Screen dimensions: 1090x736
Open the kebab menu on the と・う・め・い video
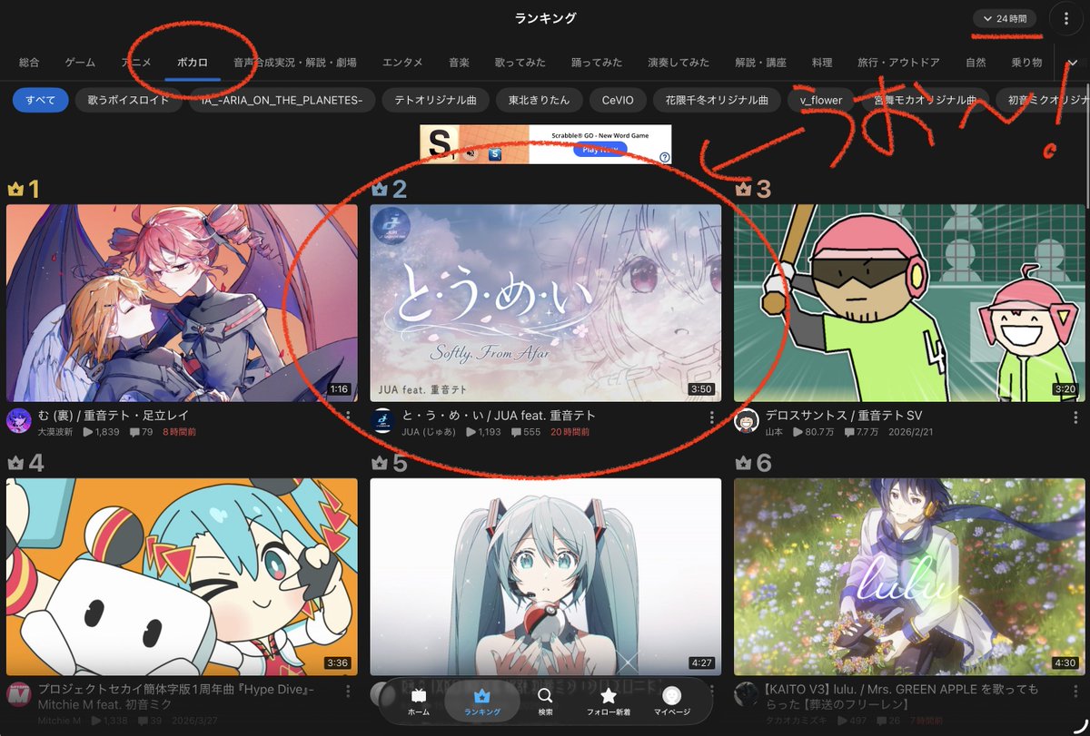pos(711,417)
